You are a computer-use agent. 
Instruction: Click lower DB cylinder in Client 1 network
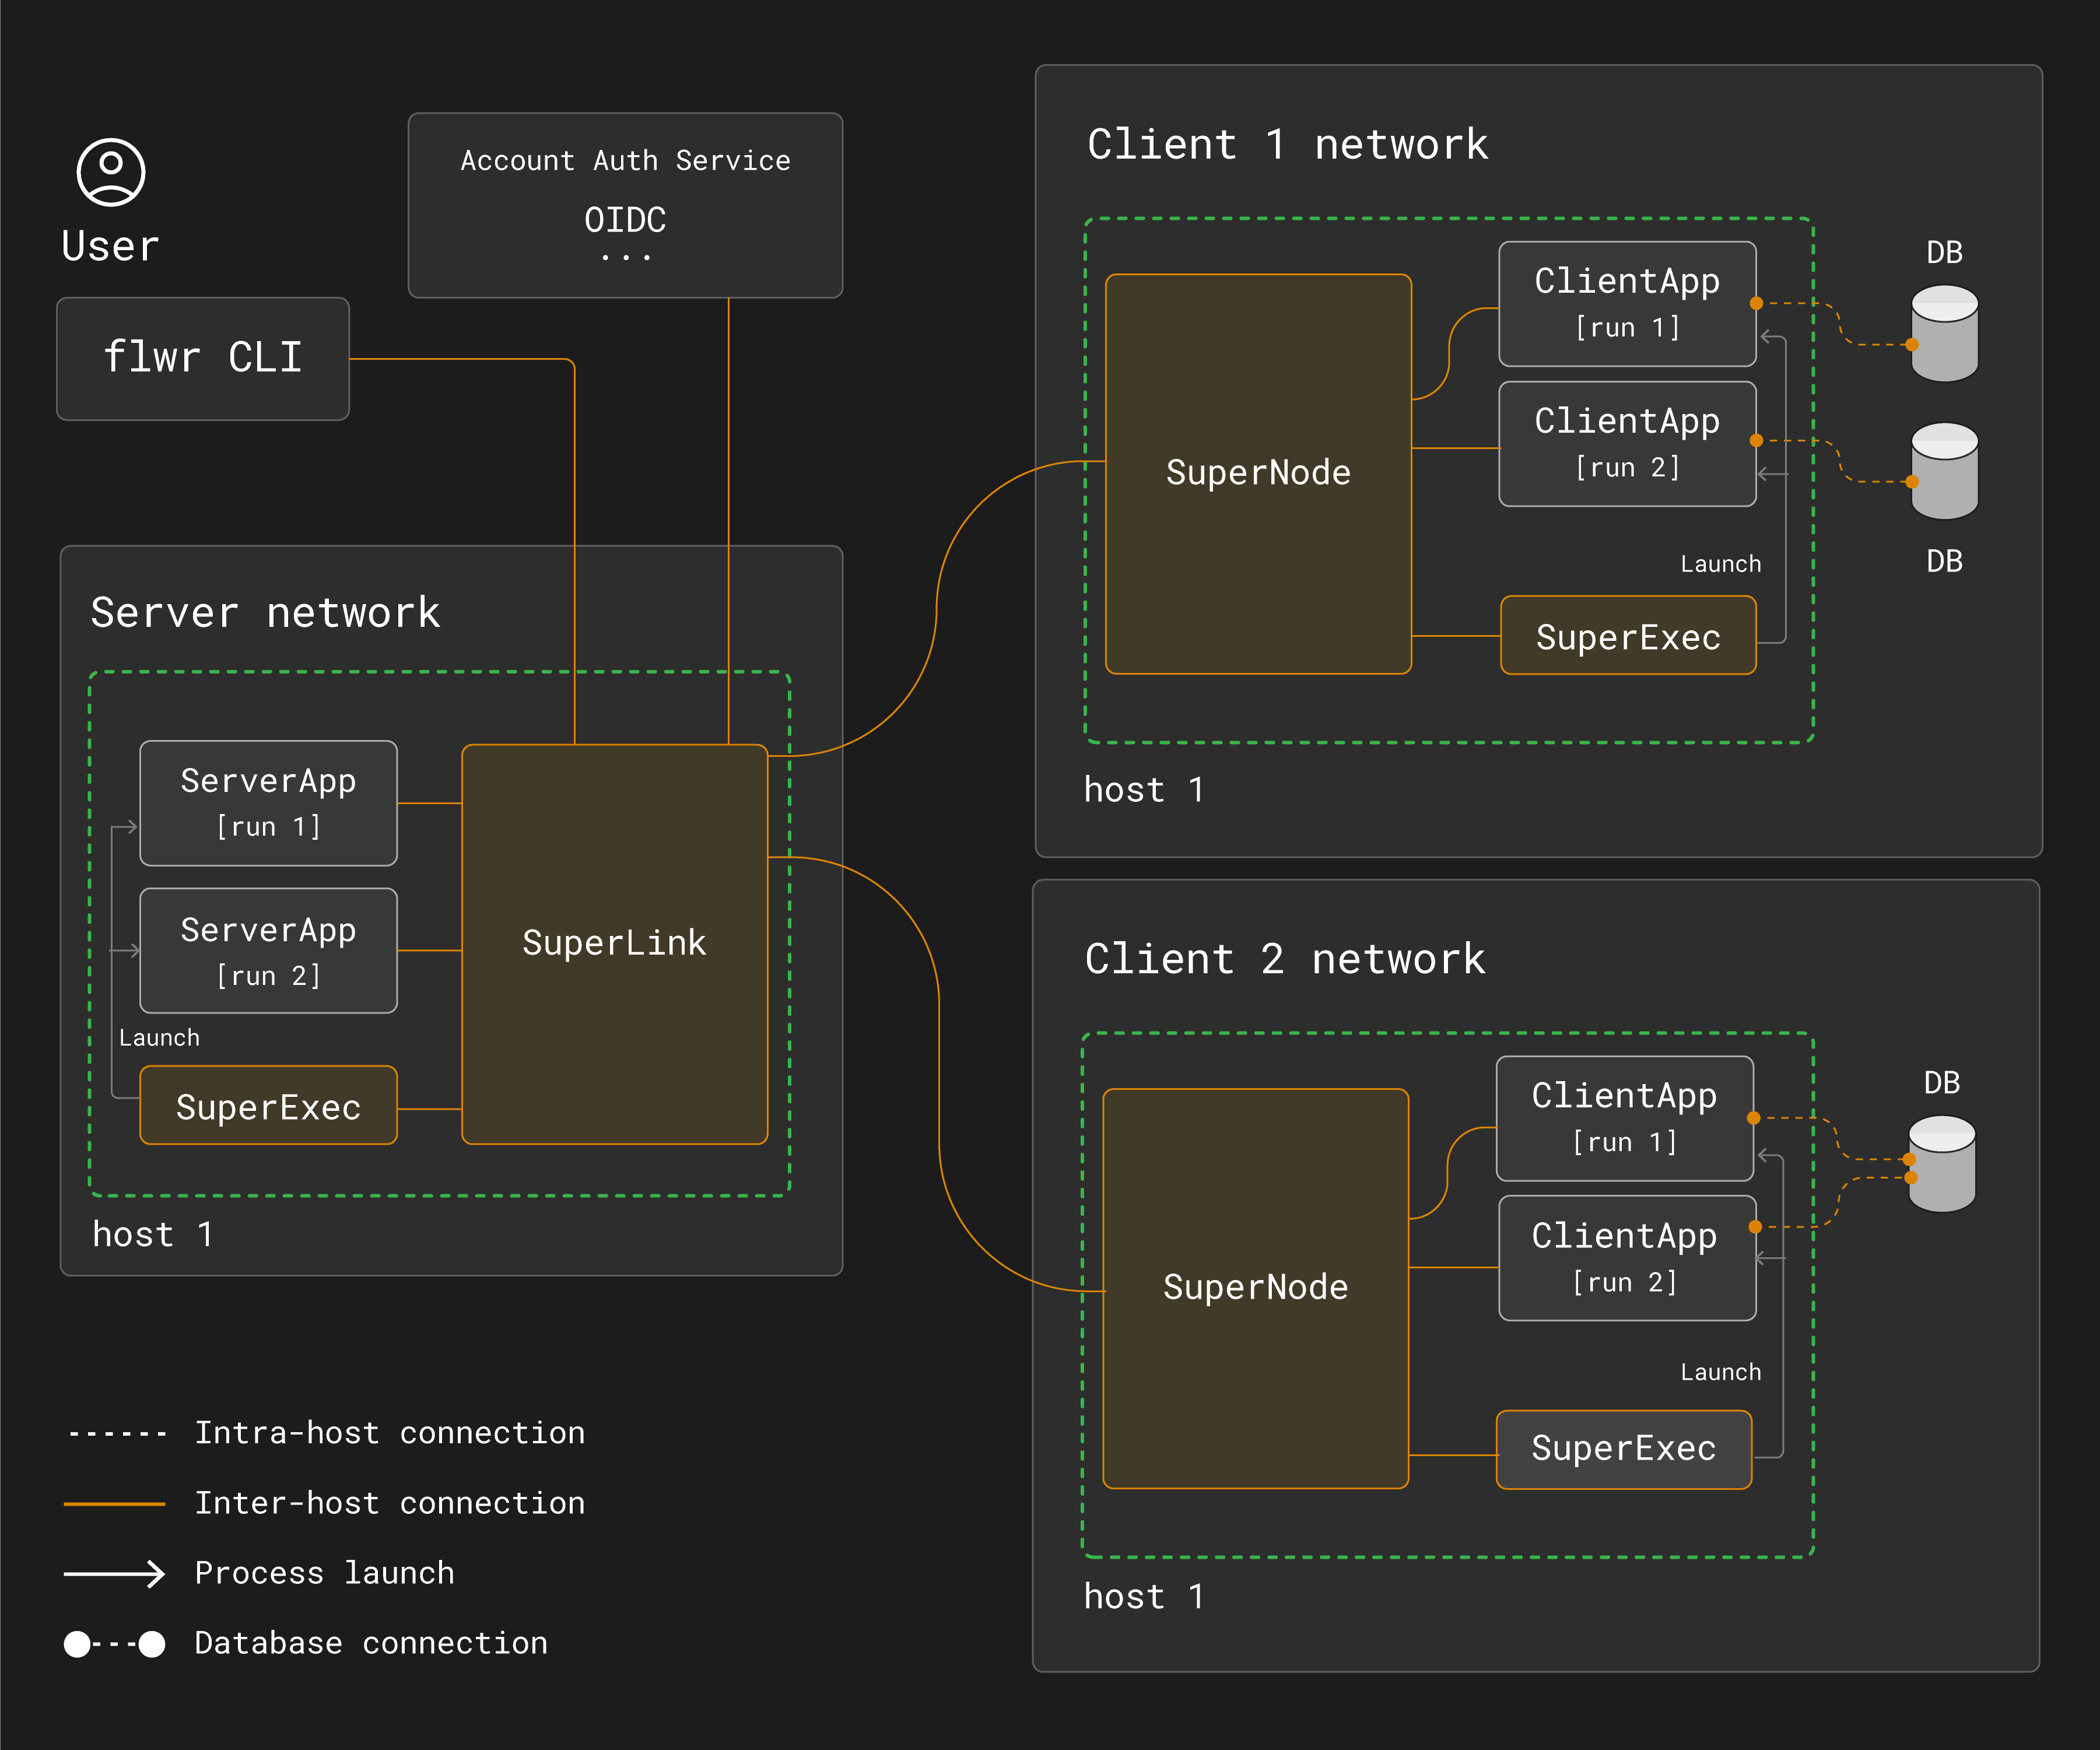pyautogui.click(x=1944, y=470)
